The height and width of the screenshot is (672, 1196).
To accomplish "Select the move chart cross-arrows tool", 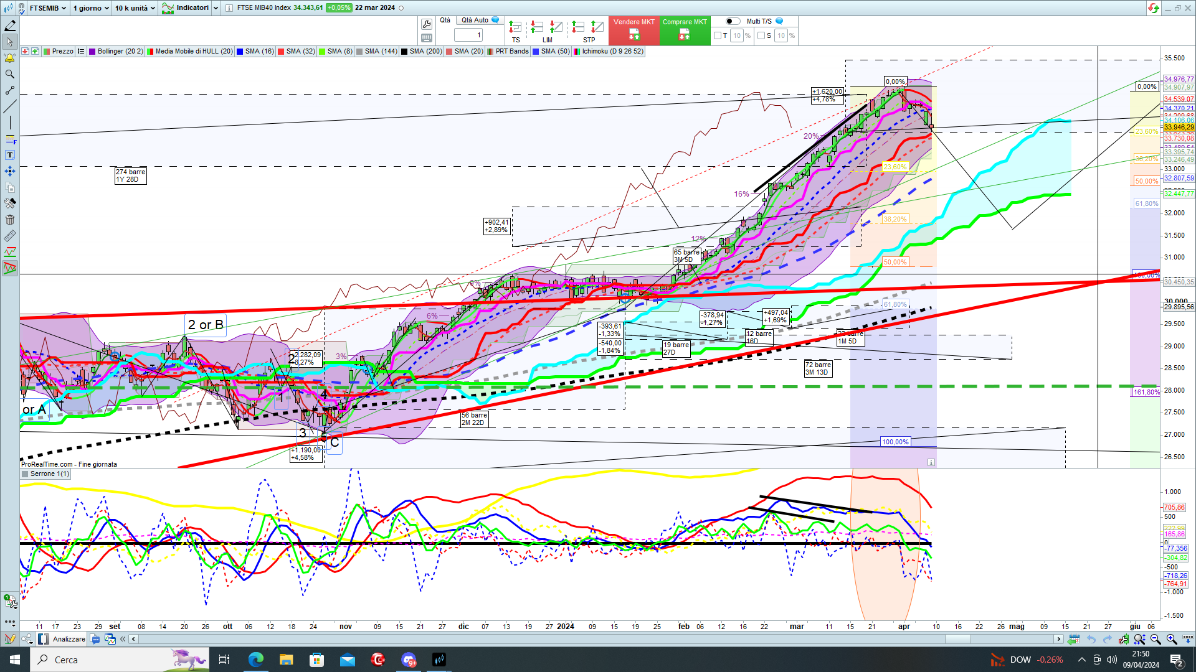I will coord(10,171).
